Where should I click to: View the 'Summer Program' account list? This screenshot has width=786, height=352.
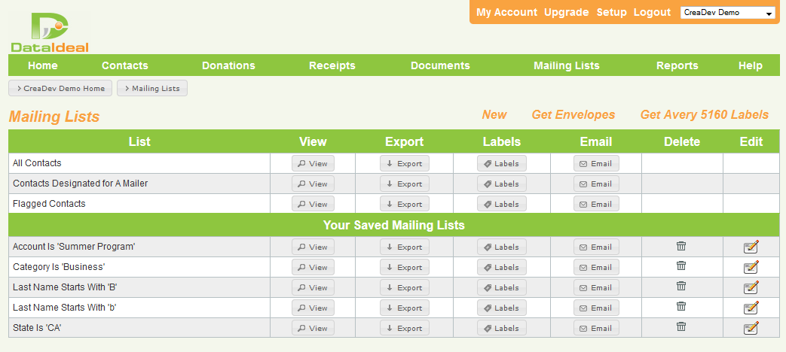pos(313,247)
